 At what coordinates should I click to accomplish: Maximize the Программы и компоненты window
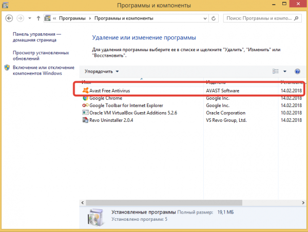(x=284, y=4)
